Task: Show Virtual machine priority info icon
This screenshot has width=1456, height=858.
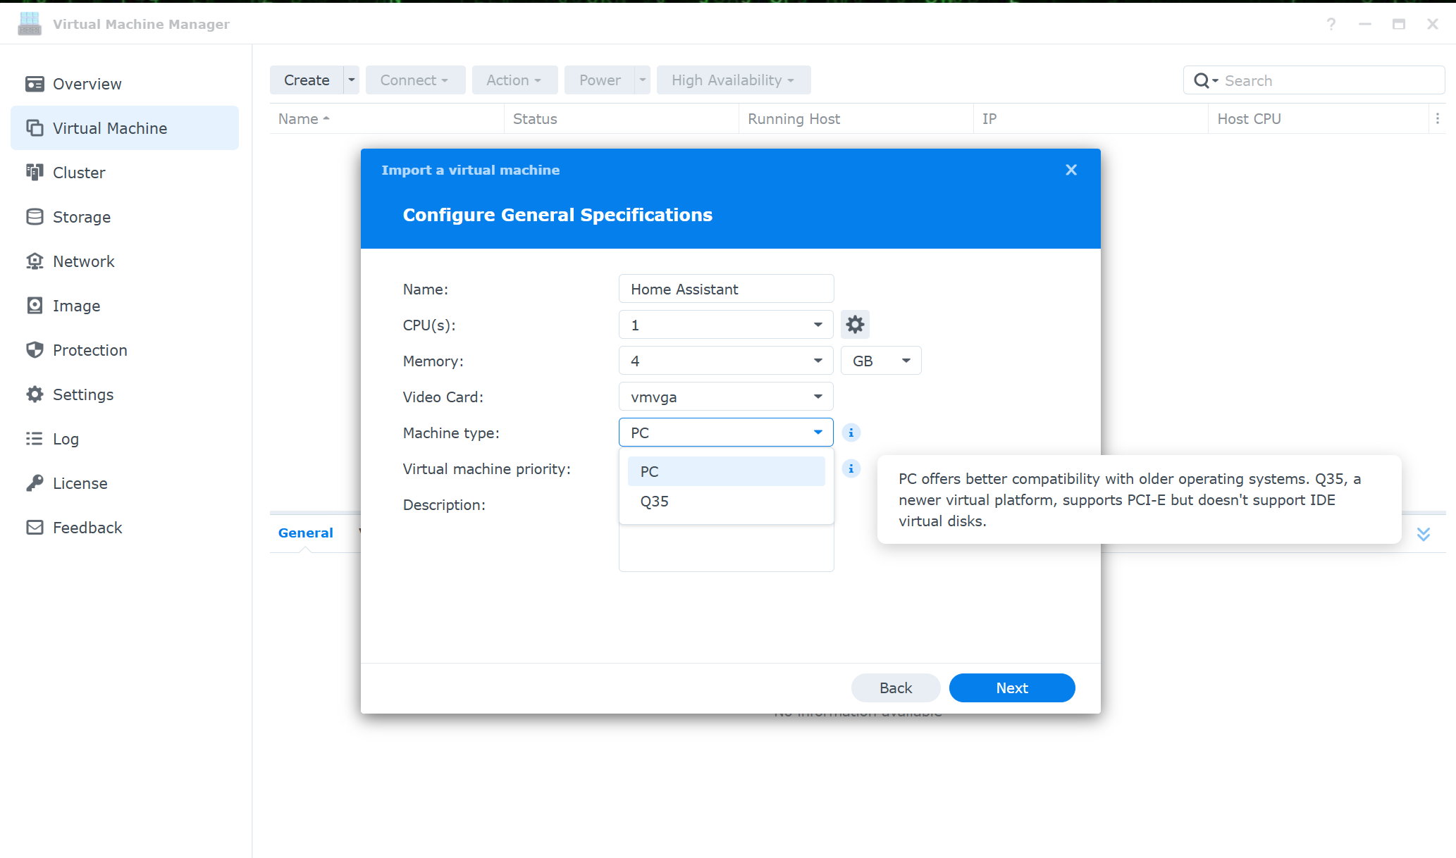Action: 851,468
